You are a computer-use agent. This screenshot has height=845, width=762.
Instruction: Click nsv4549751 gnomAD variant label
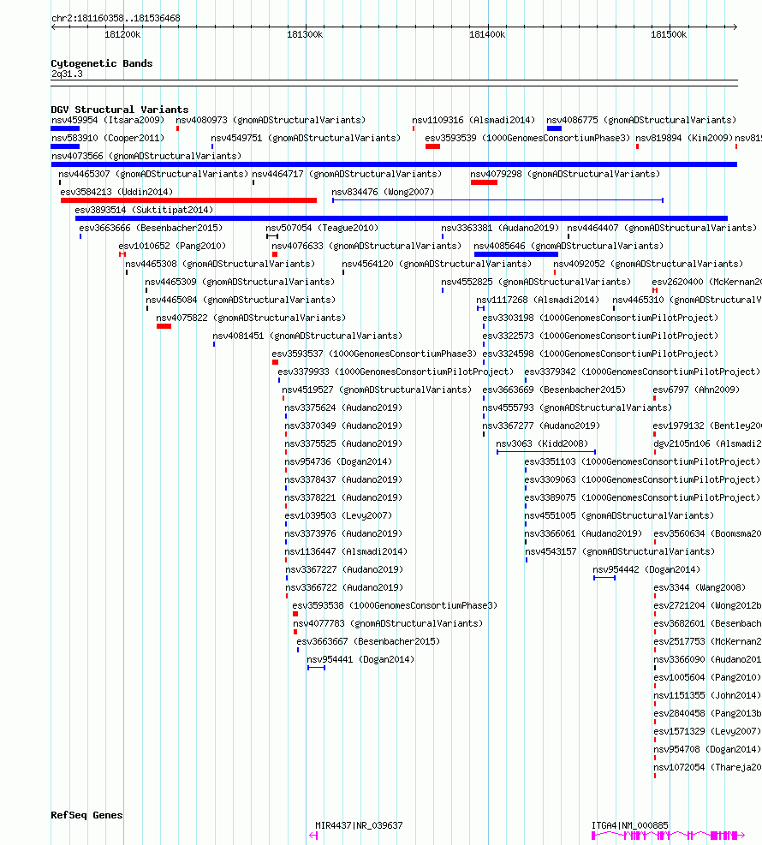click(306, 138)
